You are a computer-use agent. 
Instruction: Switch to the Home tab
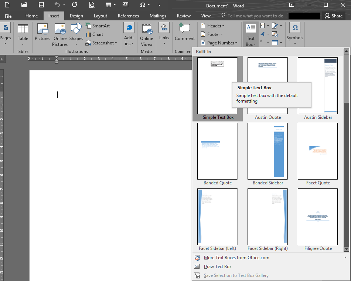click(31, 16)
